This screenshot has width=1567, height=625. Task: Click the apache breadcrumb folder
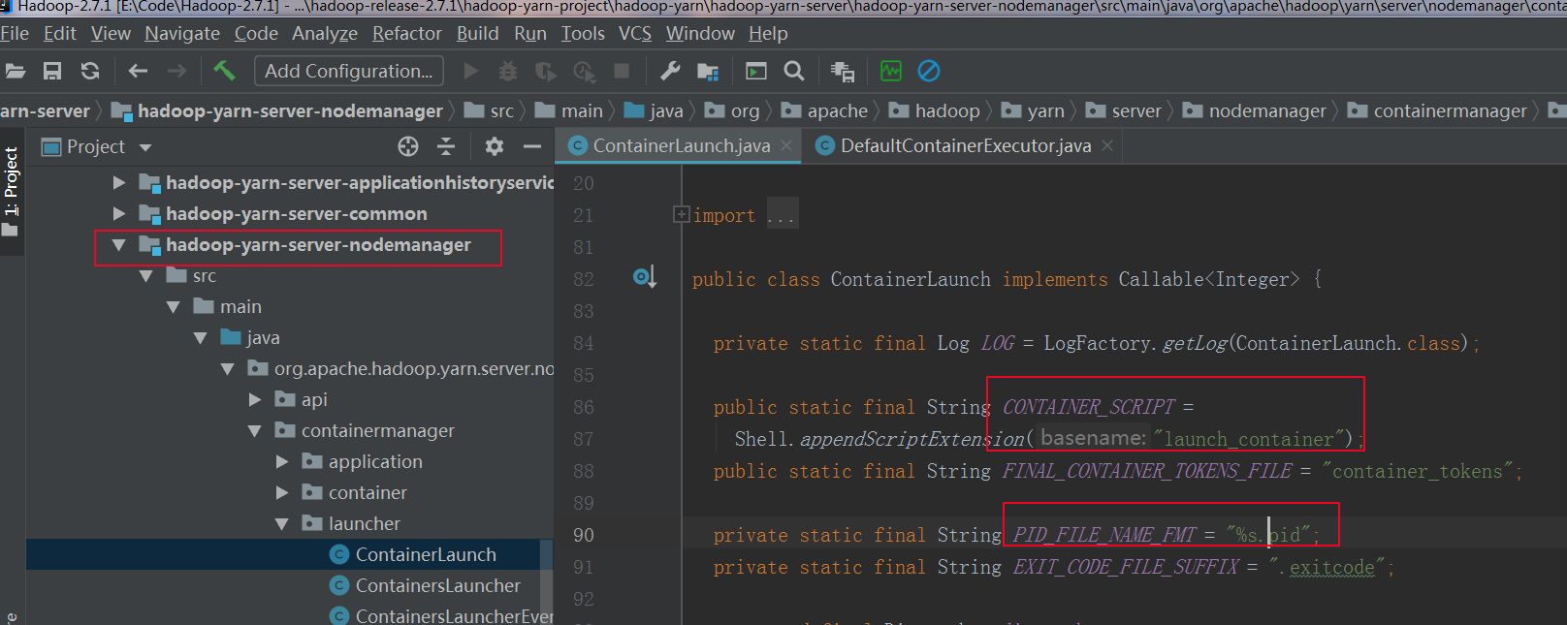(x=825, y=110)
